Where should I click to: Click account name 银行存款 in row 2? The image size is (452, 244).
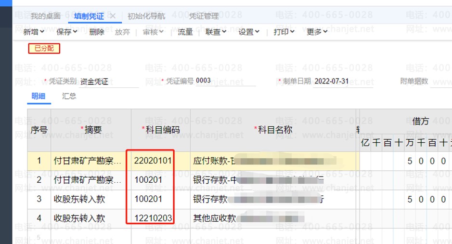pyautogui.click(x=273, y=180)
